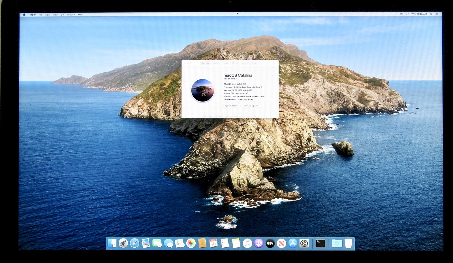453x263 pixels.
Task: Open Calendar icon showing 16
Action: point(213,243)
